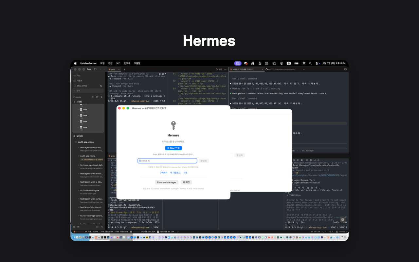Screen dimensions: 419x262
Task: Toggle the right sidebar panel icon
Action: [345, 69]
